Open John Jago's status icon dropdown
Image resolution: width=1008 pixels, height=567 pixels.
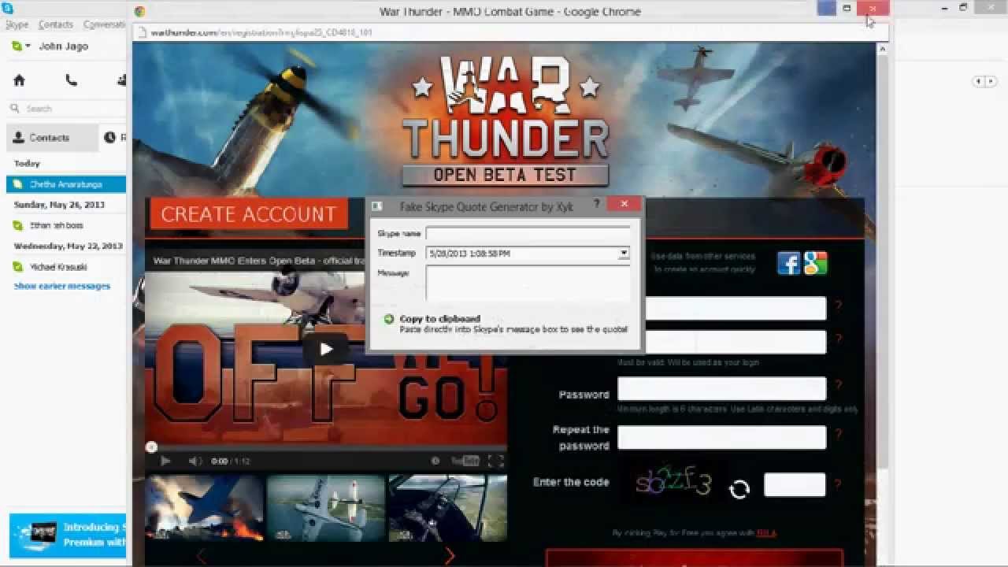click(20, 46)
